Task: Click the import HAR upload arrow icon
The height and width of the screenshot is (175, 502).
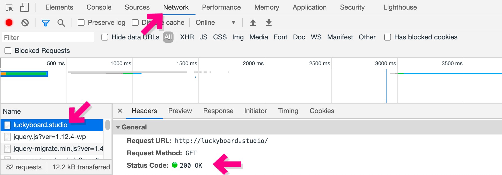Action: coord(253,23)
